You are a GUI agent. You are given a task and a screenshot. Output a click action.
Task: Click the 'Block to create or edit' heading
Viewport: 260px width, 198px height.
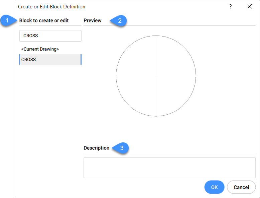click(x=44, y=20)
